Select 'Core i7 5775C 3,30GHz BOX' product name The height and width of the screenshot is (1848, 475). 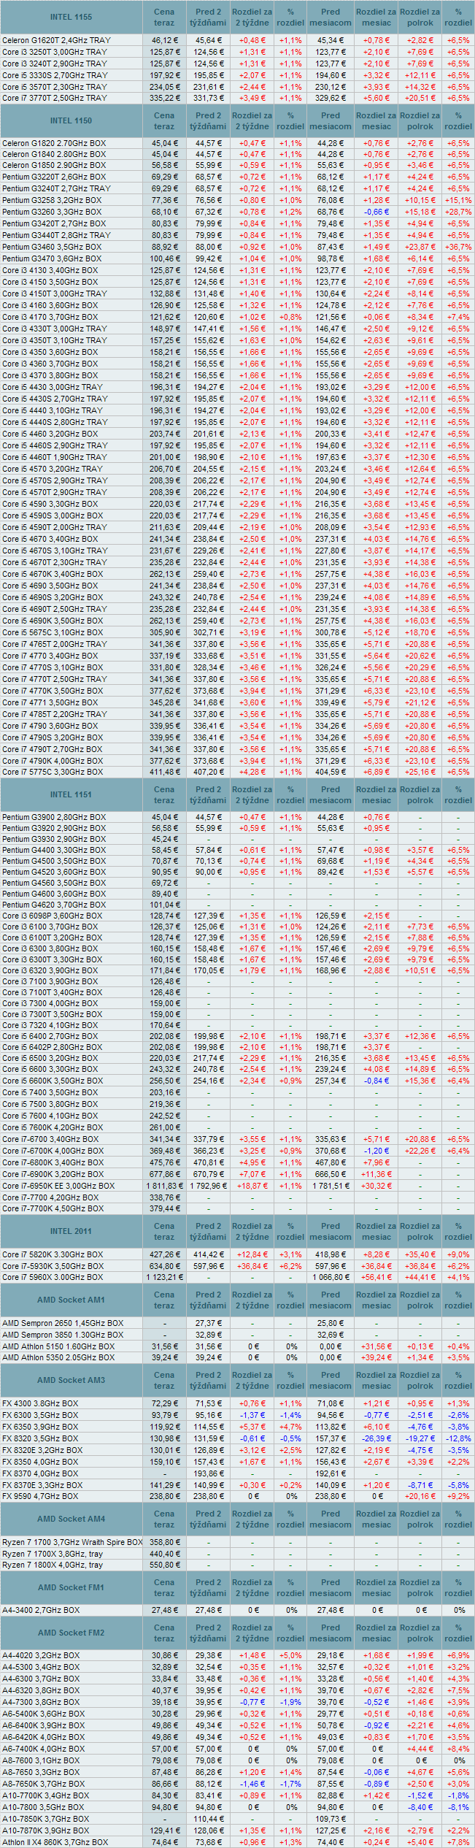coord(53,772)
